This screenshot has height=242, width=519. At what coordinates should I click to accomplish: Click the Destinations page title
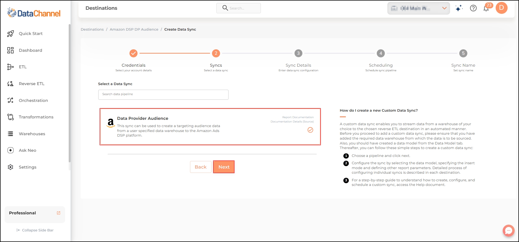(x=101, y=8)
